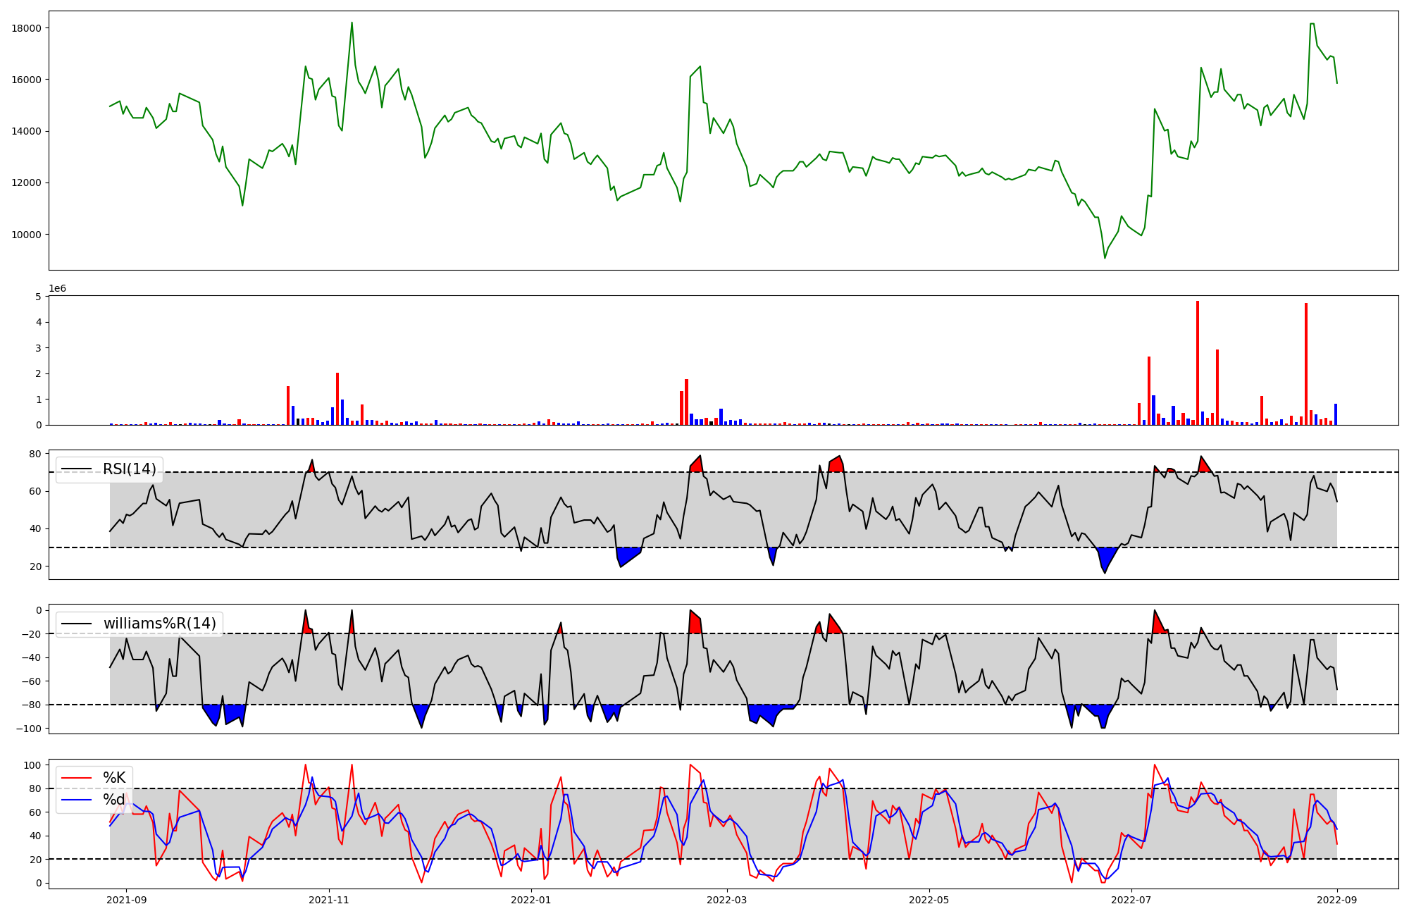The width and height of the screenshot is (1409, 916).
Task: Click the 2022-07 date tick label
Action: tap(1131, 900)
